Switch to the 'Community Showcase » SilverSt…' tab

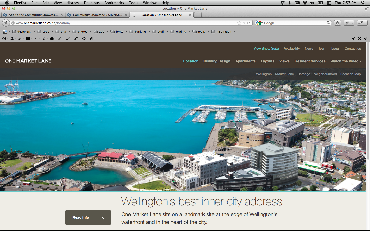[97, 15]
